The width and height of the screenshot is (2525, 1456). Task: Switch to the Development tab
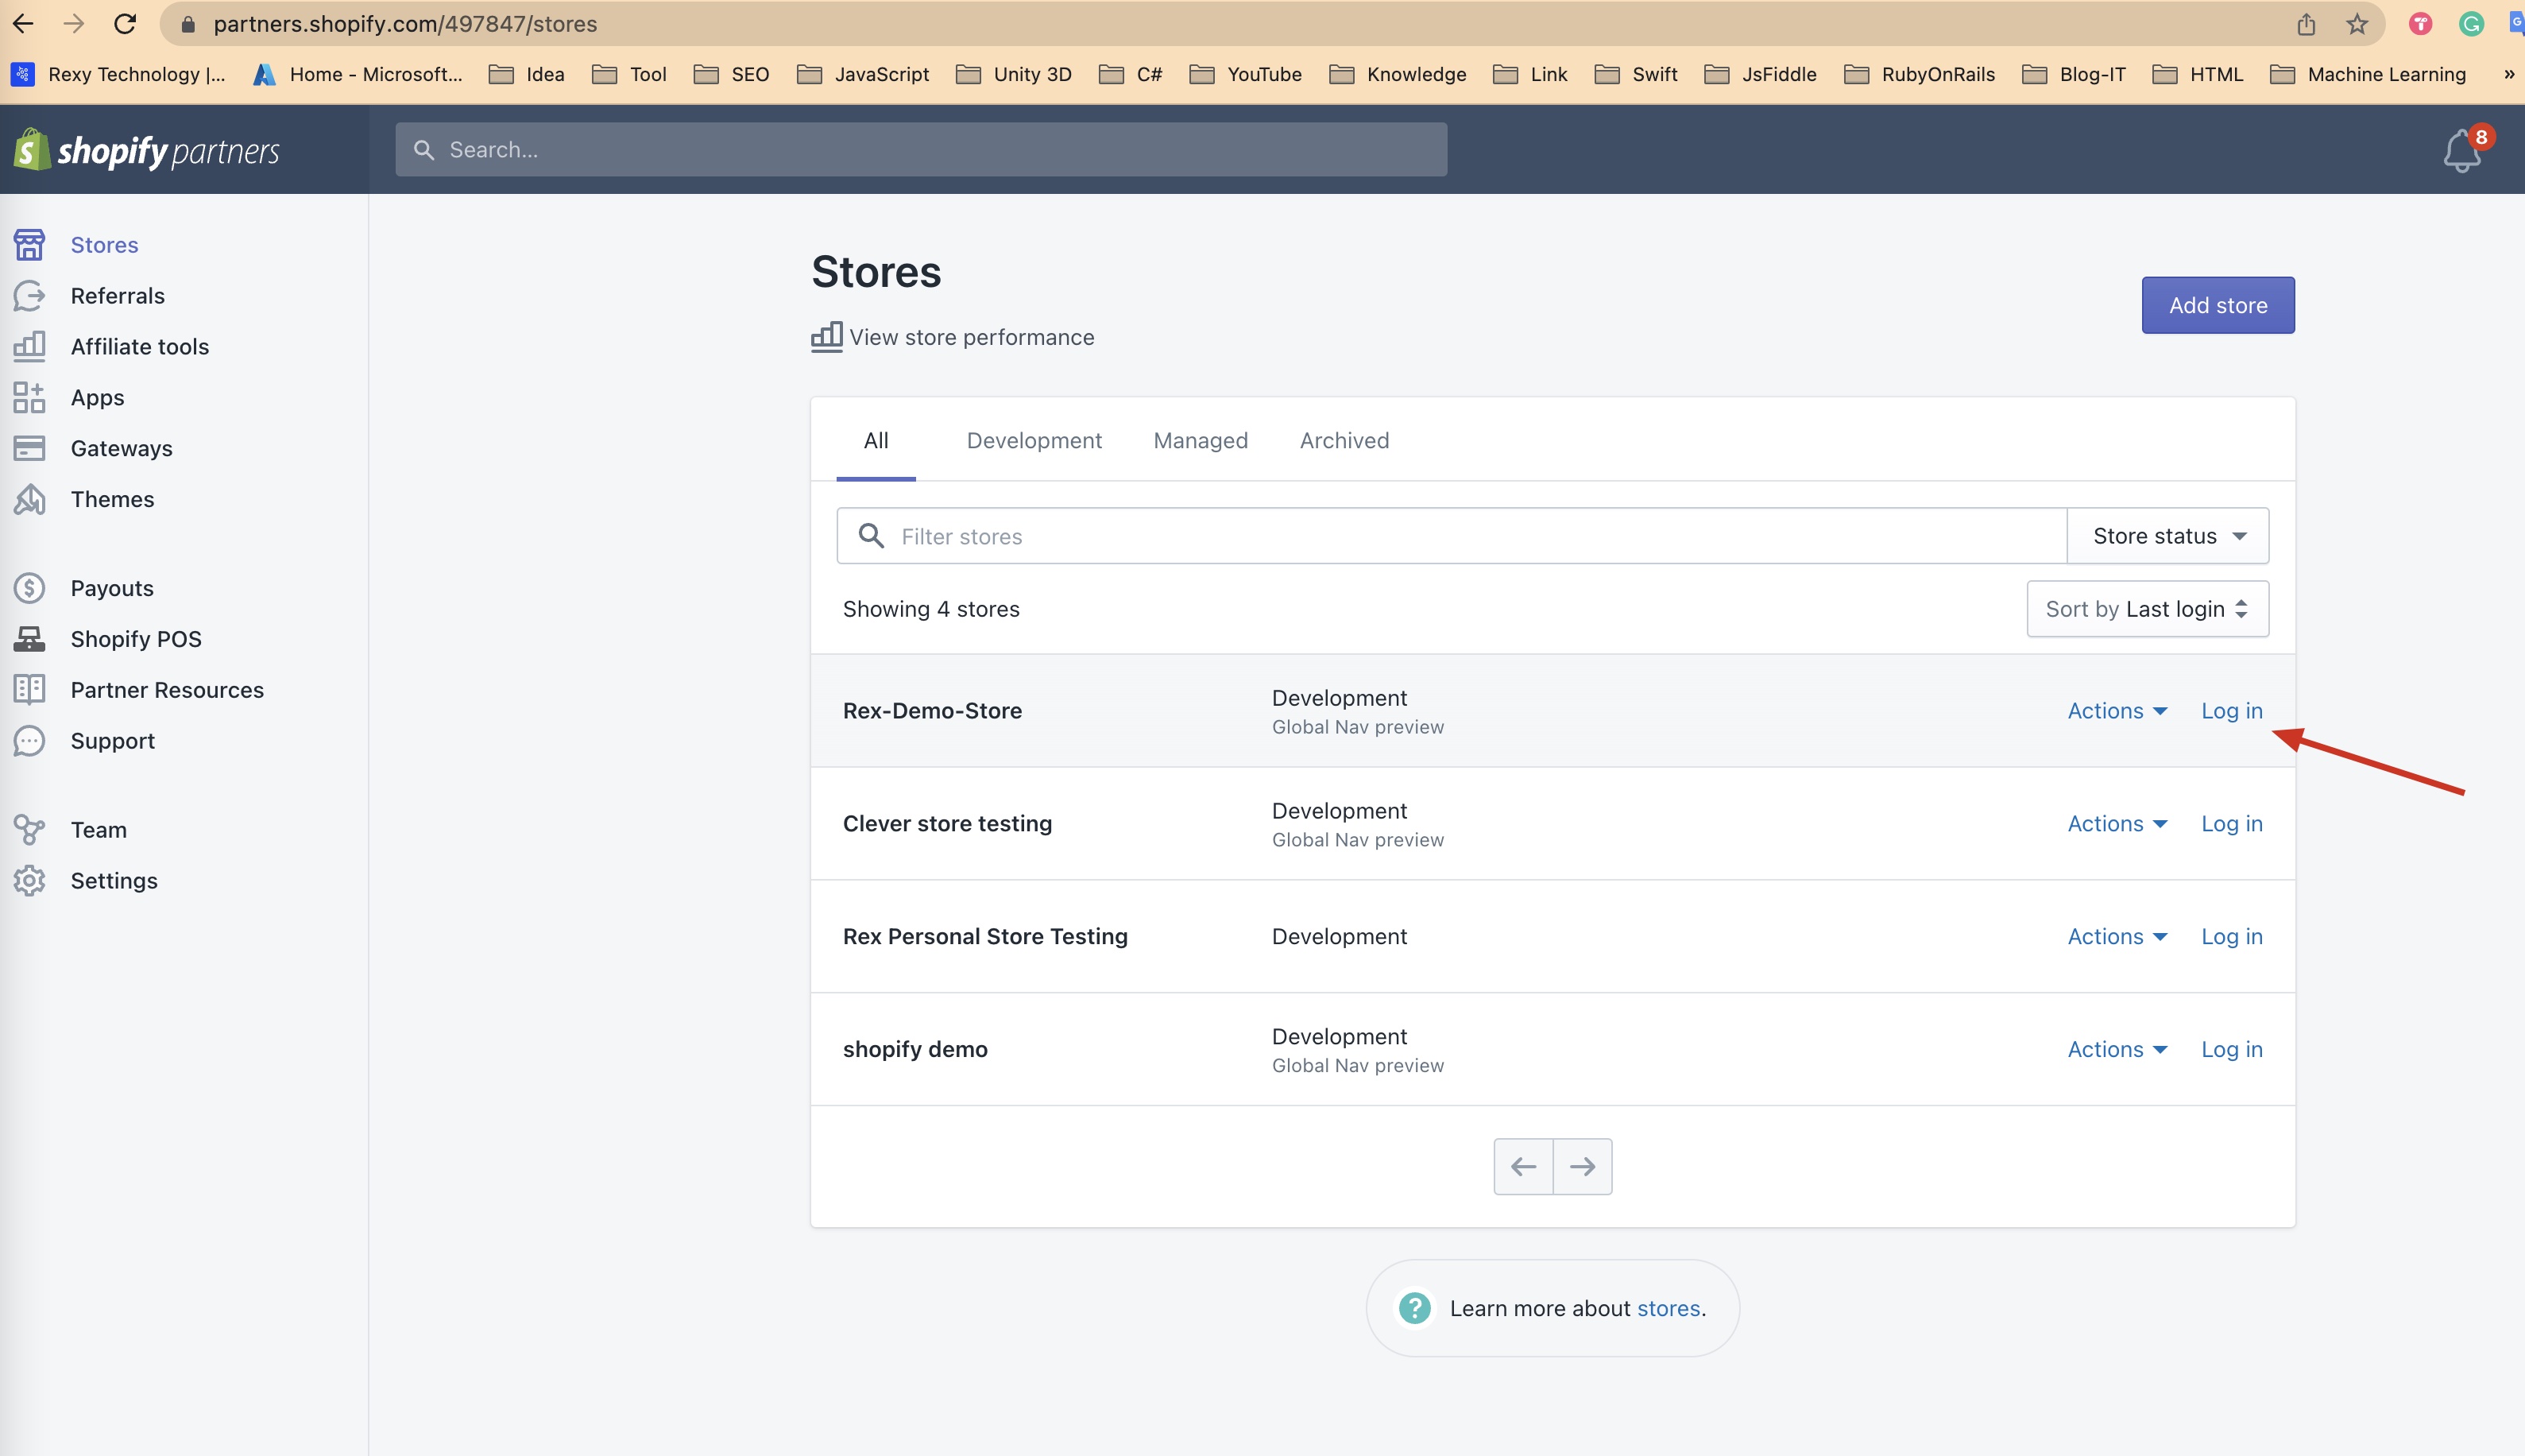click(1034, 441)
